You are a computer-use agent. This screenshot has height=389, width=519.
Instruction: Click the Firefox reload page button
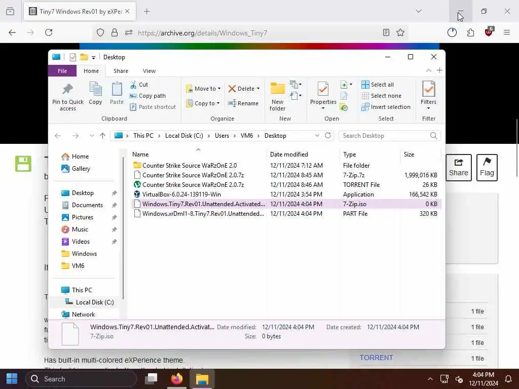pos(49,32)
